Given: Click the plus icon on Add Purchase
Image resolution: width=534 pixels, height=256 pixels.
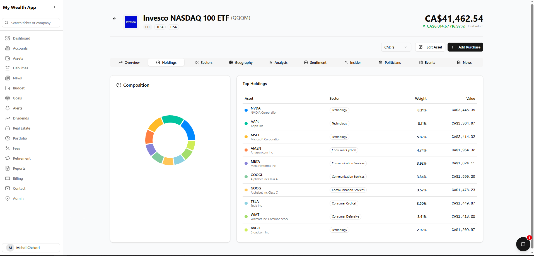Looking at the screenshot, I should pos(452,47).
